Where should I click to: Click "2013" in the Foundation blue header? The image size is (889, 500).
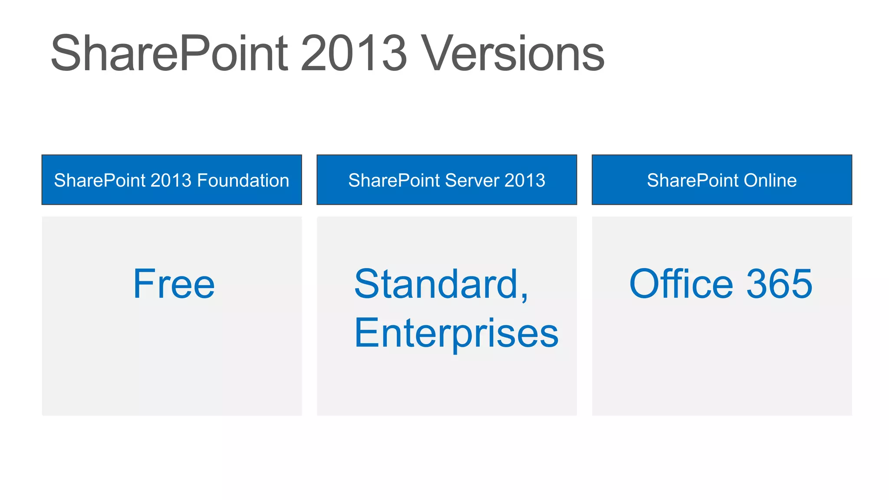coord(171,181)
